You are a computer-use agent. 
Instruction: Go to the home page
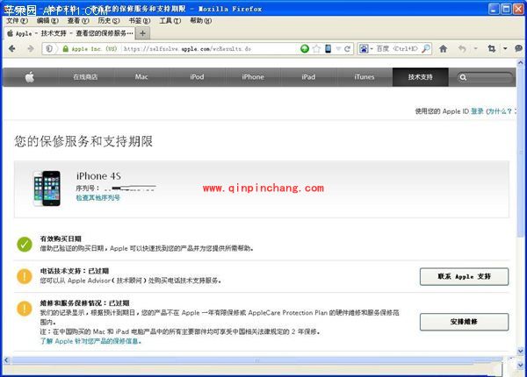point(444,49)
